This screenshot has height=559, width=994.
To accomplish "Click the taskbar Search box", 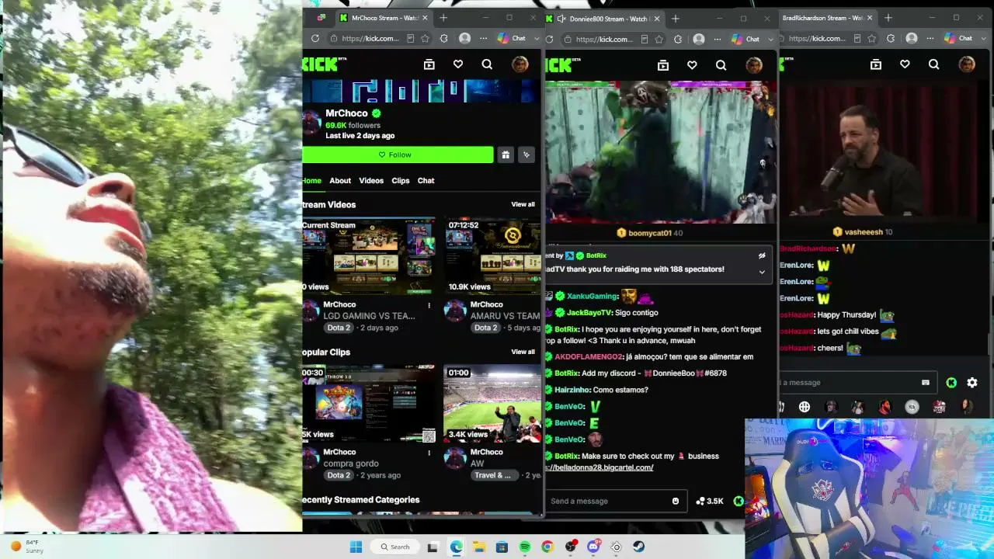I will 394,547.
